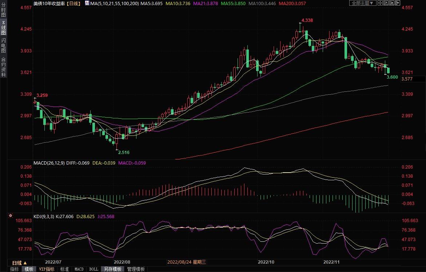Switch to the 指标 bottom tab

click(15, 269)
